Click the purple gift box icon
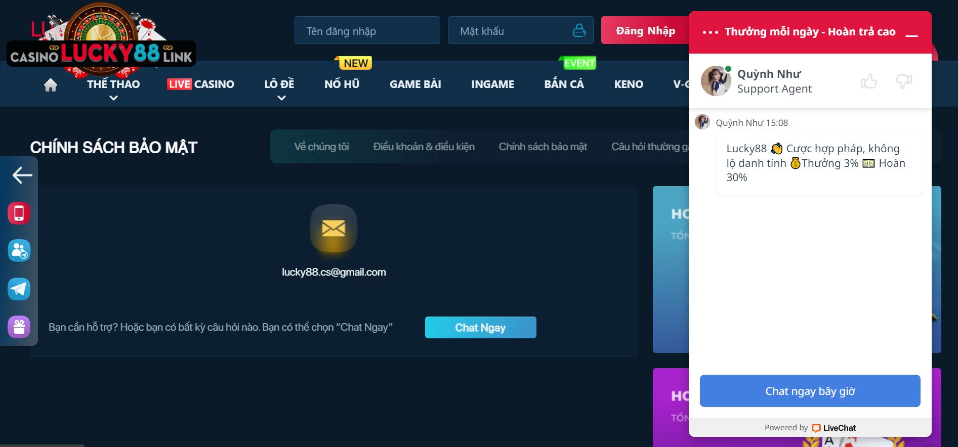The image size is (958, 447). tap(19, 327)
